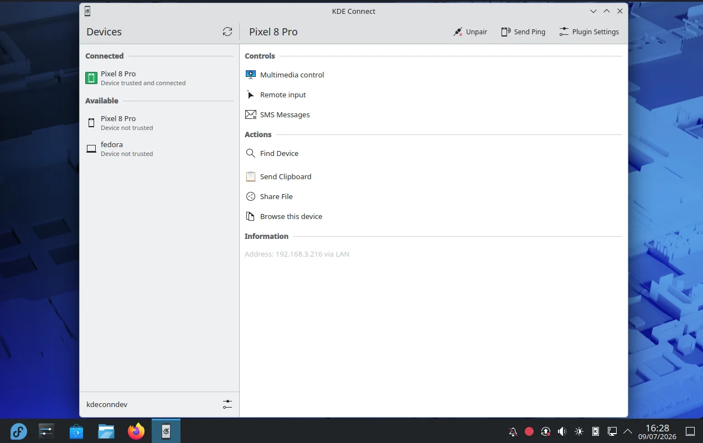
Task: Click the K keyboard layout tray icon
Action: click(596, 431)
